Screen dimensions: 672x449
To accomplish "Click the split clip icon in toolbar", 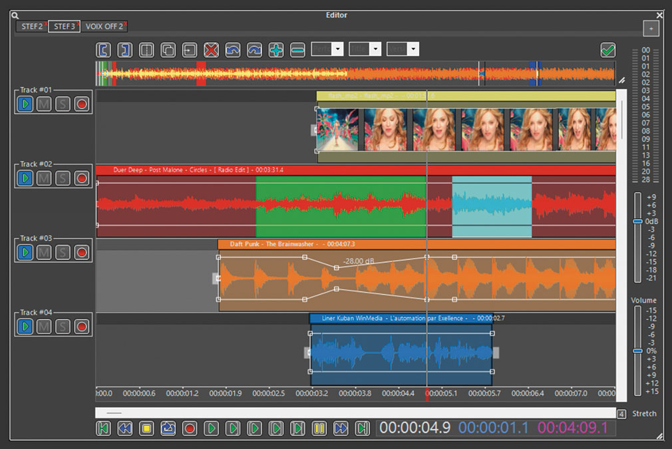I will point(146,50).
